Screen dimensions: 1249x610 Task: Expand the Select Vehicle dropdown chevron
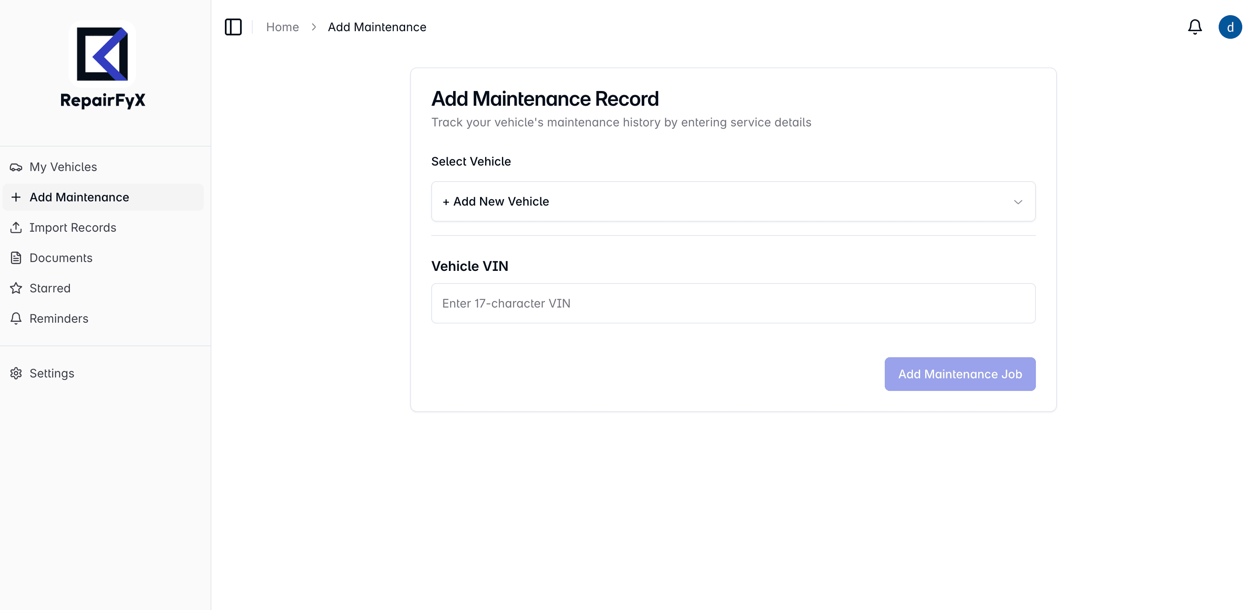pos(1018,202)
